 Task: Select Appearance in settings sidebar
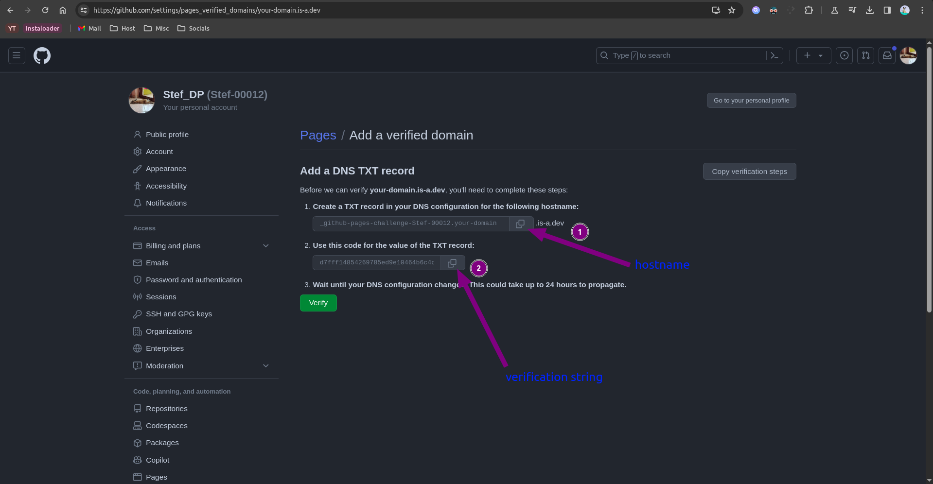(166, 169)
